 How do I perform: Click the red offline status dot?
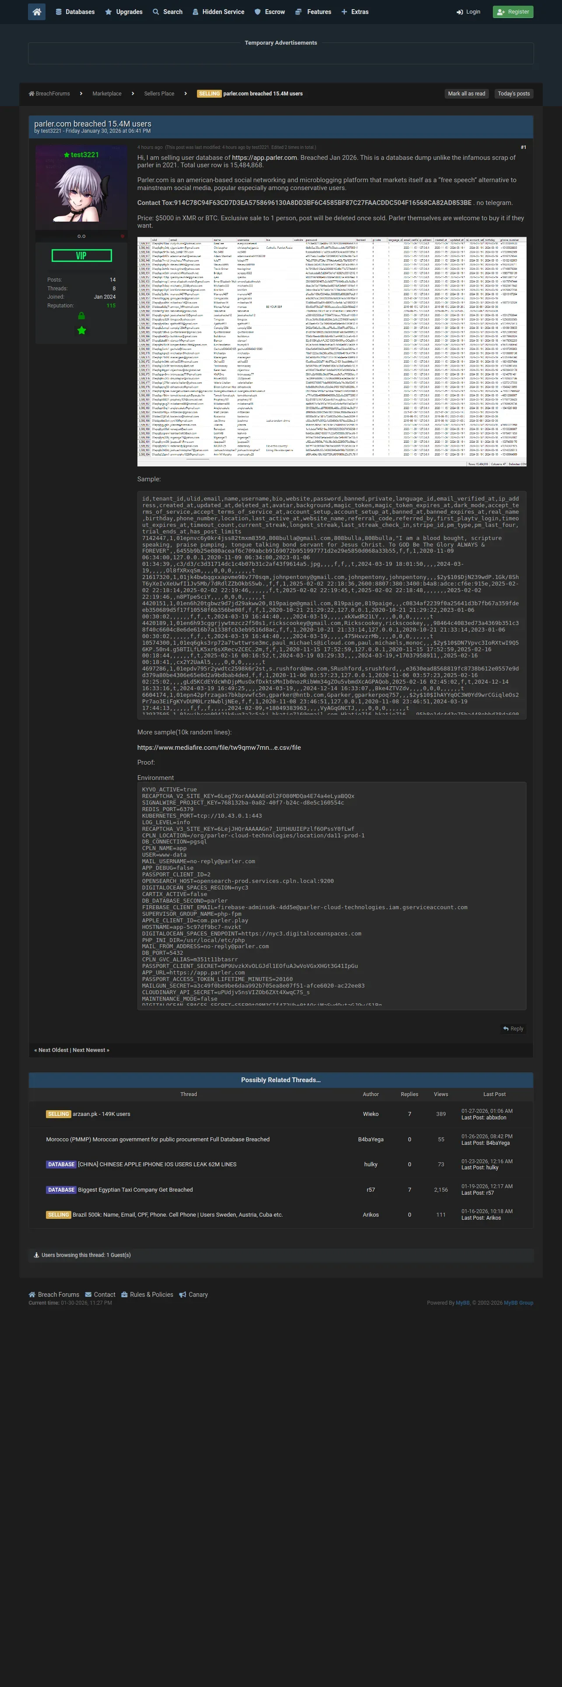tap(122, 236)
